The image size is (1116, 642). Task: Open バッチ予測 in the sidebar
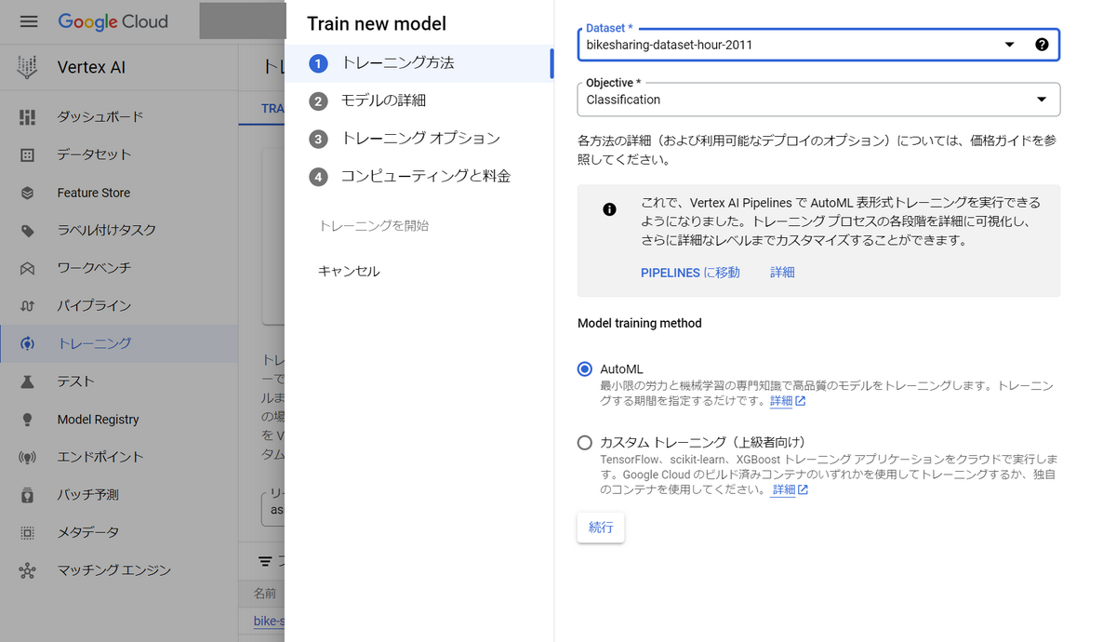click(x=119, y=495)
